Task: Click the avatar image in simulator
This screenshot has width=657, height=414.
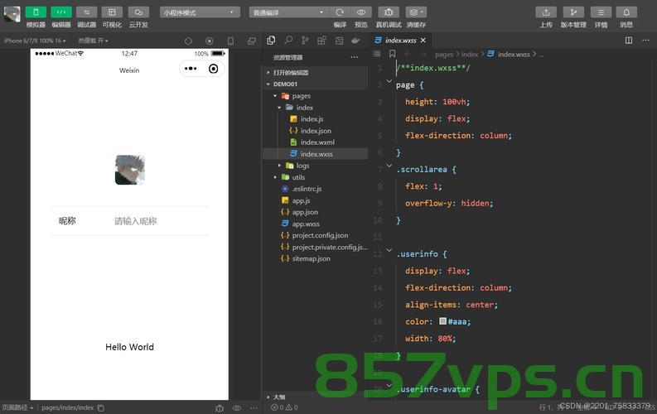Action: click(130, 170)
